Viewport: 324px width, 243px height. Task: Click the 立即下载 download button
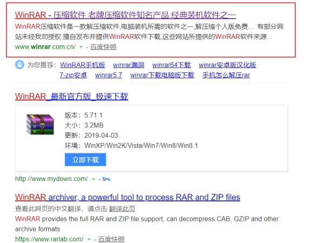point(85,159)
